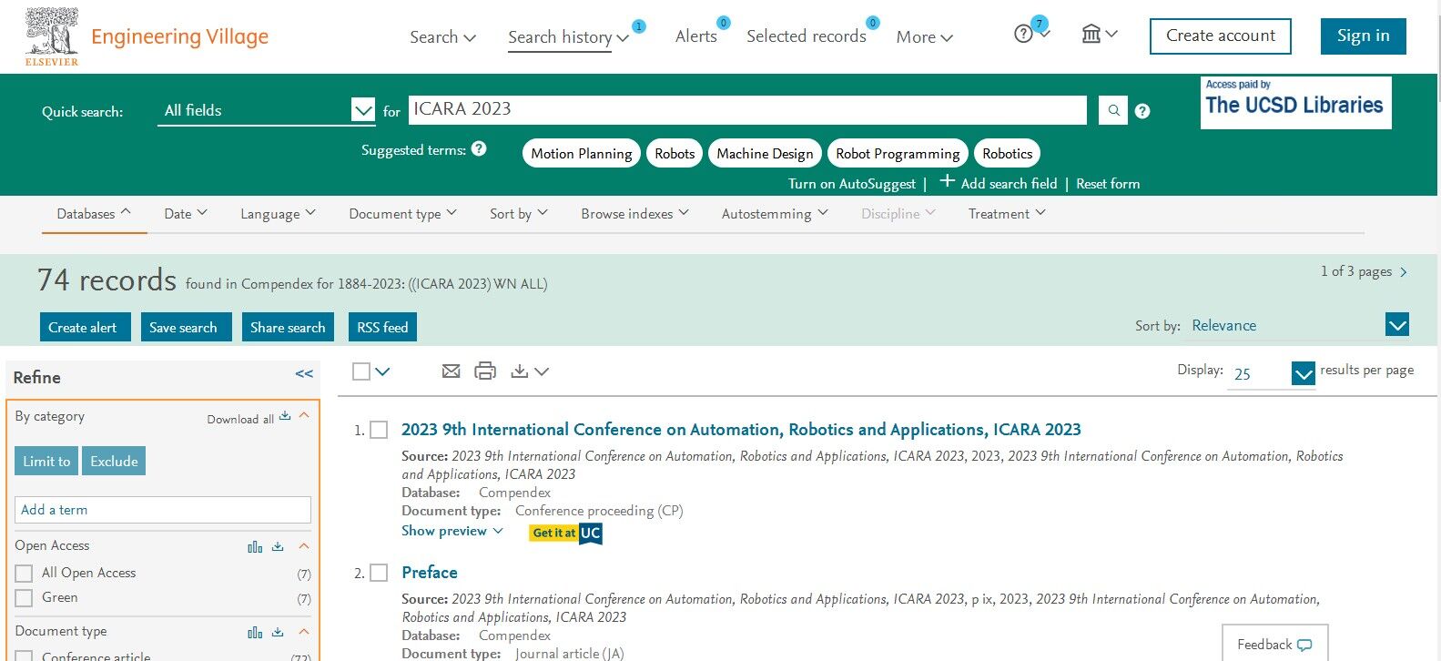The height and width of the screenshot is (661, 1441).
Task: Click Selected records count badge
Action: coord(873,23)
